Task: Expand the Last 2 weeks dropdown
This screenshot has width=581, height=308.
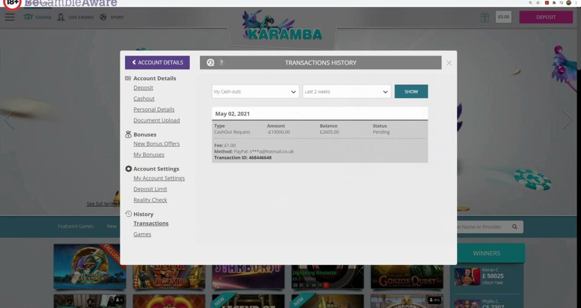Action: tap(347, 92)
